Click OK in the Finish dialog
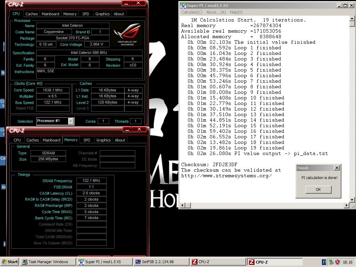356x267 pixels. tap(318, 189)
